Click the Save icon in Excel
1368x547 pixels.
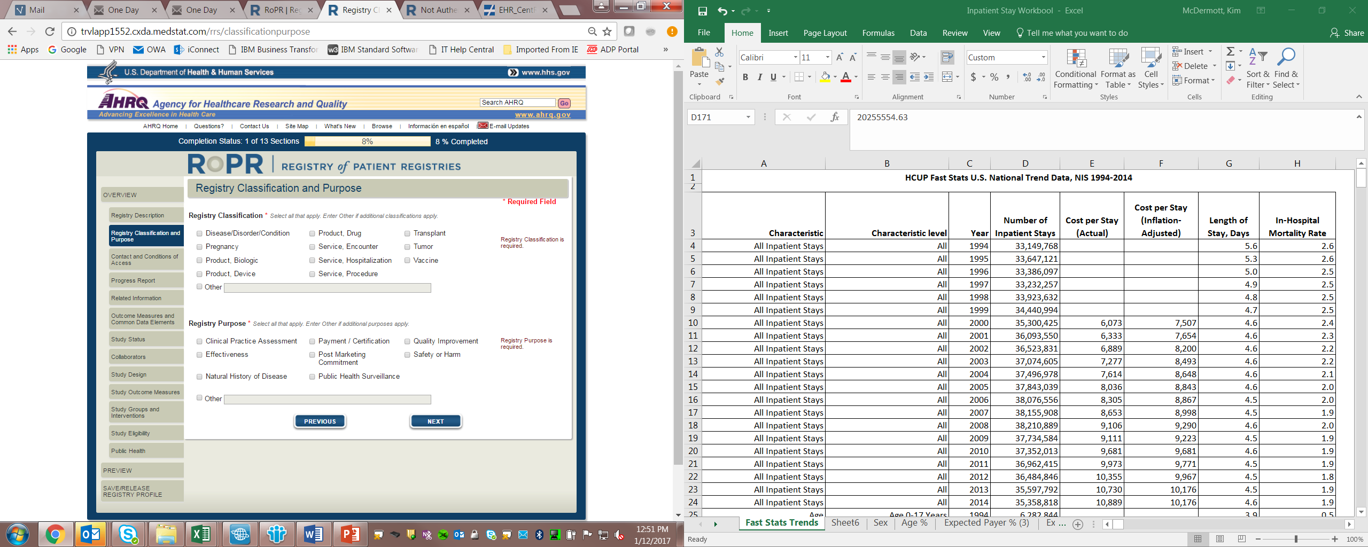click(x=703, y=11)
